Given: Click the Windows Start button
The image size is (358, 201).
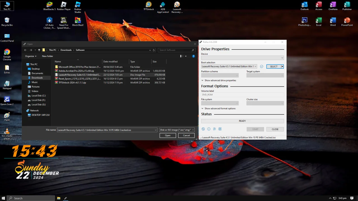Looking at the screenshot, I should (x=3, y=198).
